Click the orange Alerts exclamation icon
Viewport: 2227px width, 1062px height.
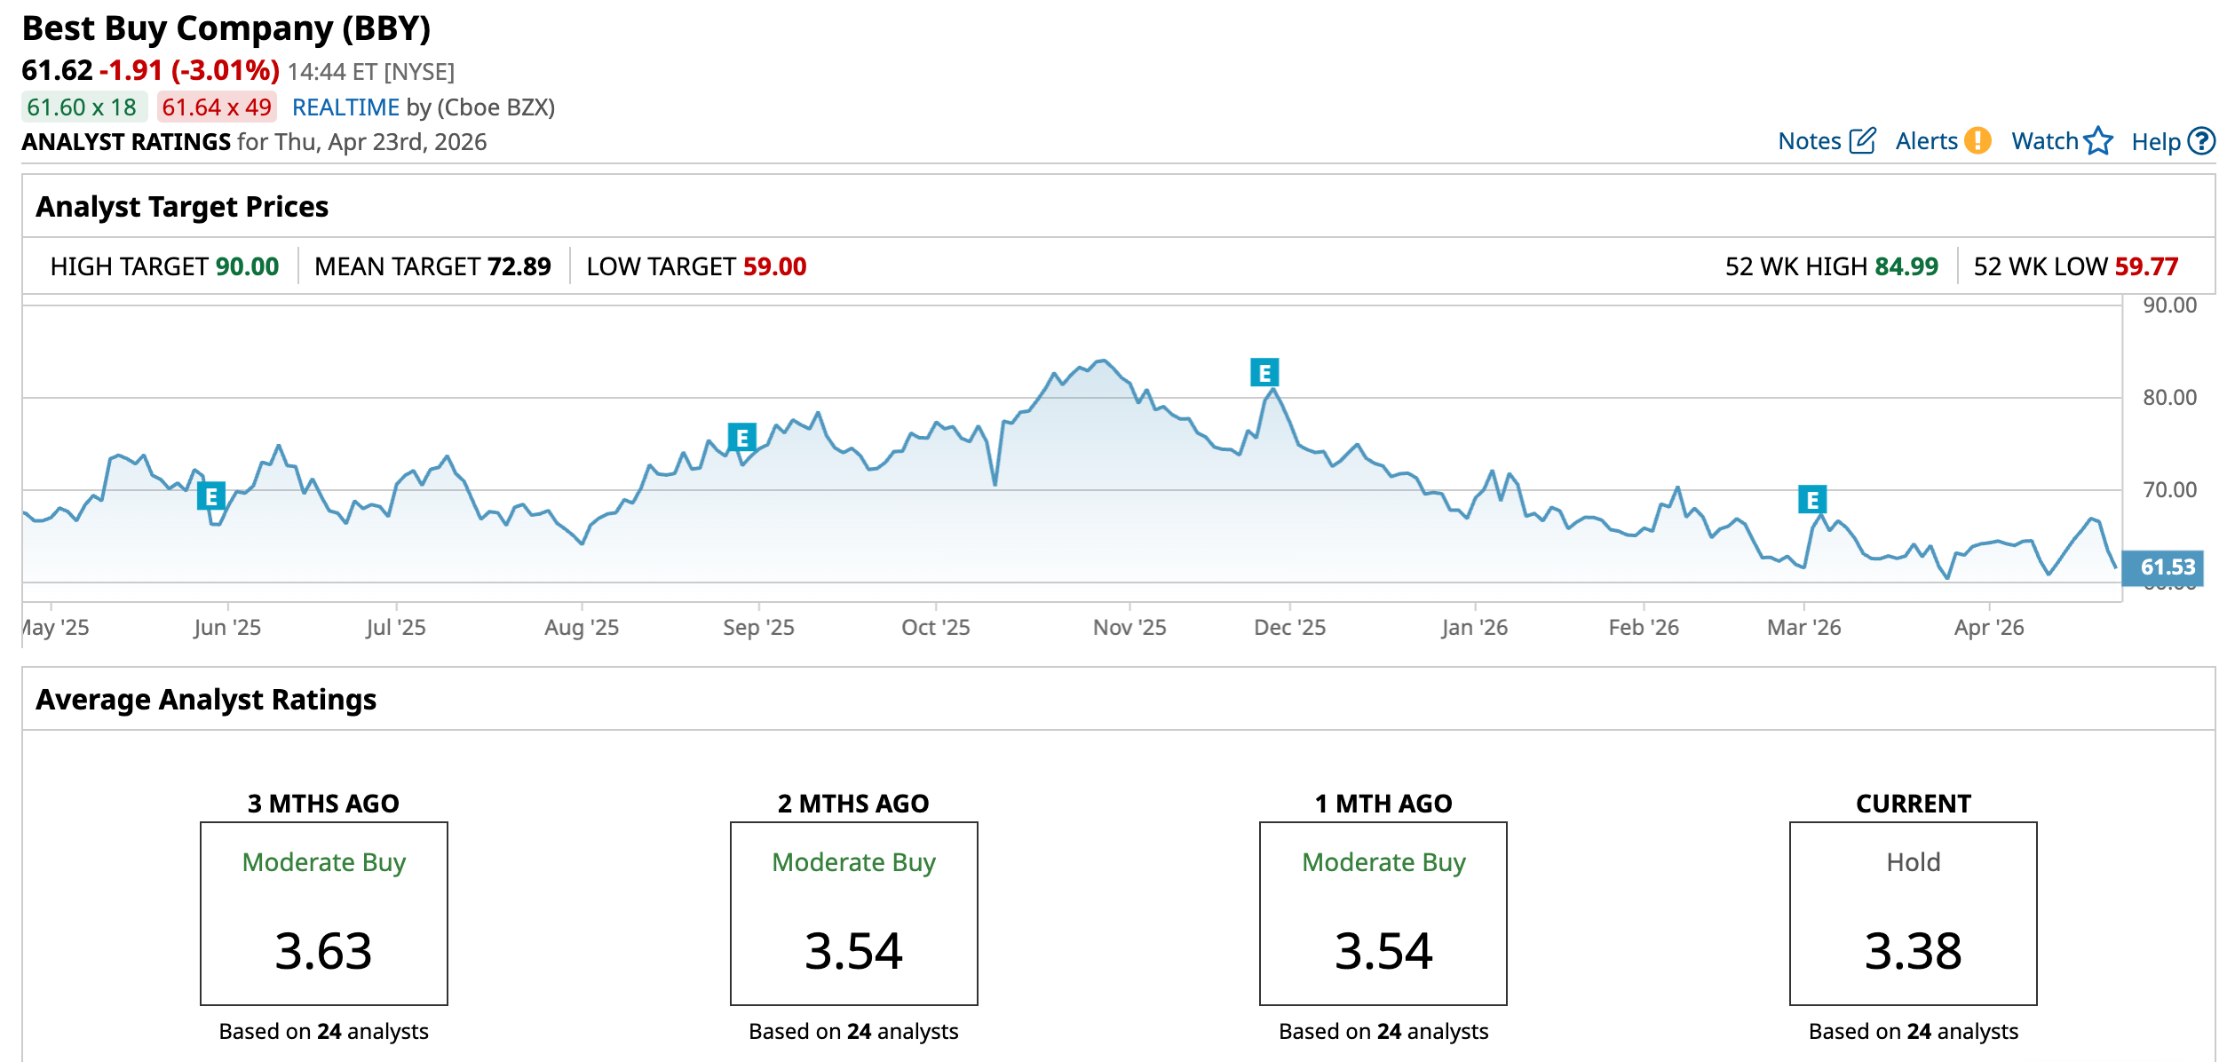click(x=1977, y=141)
